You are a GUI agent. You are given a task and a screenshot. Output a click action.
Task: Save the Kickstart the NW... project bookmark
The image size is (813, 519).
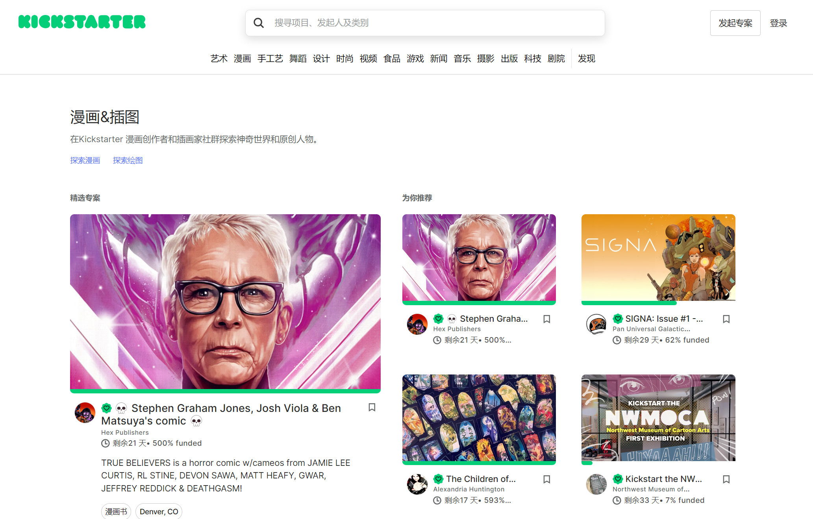coord(726,479)
